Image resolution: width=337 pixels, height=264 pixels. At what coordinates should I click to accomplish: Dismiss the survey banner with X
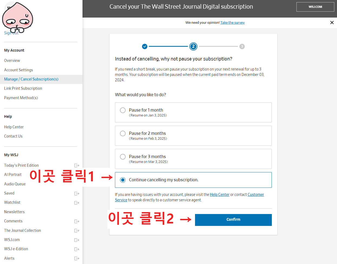click(x=332, y=22)
